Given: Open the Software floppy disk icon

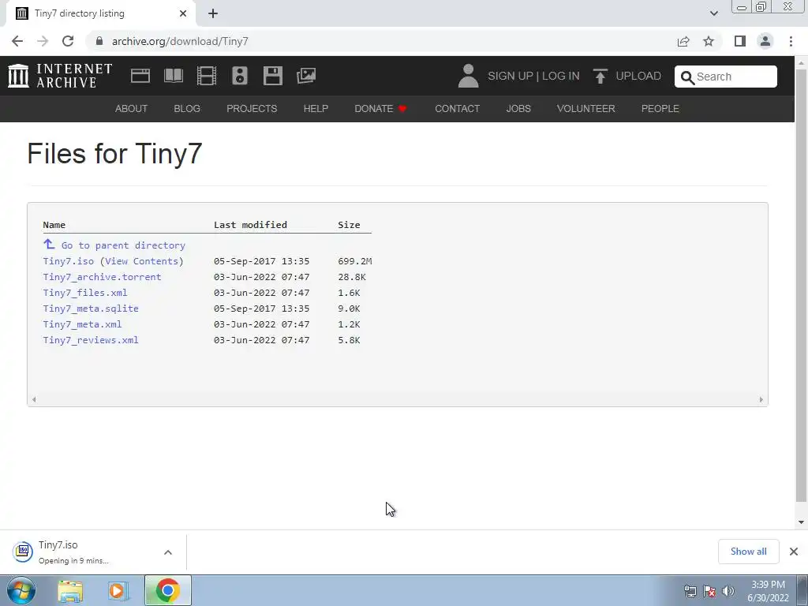Looking at the screenshot, I should 272,76.
